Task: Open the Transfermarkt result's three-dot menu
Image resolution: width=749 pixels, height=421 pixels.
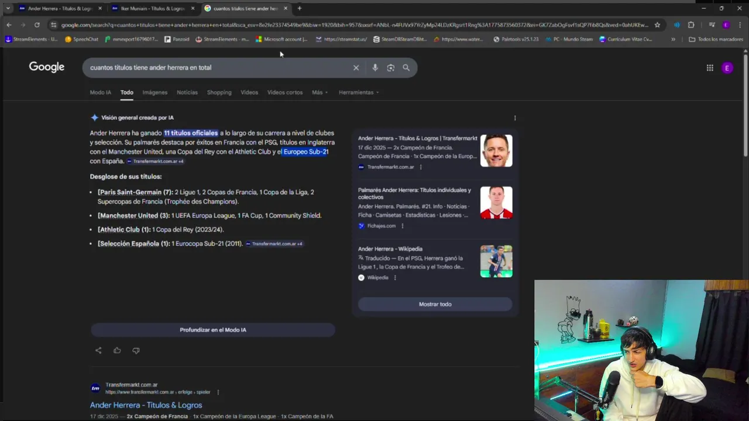Action: 218,392
